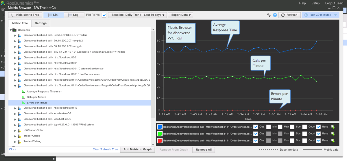347x161 pixels.
Task: Click the Calls per Minute metric icon
Action: 23,97
